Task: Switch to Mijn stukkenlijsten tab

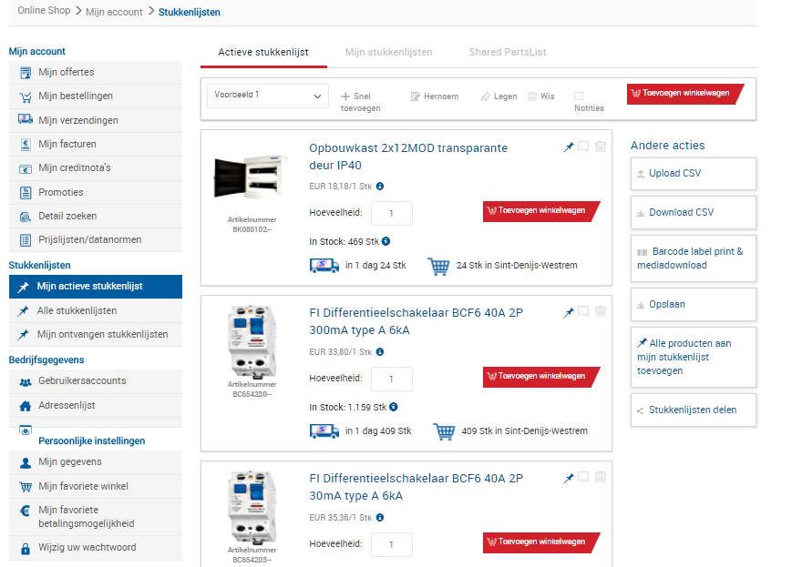Action: 389,52
